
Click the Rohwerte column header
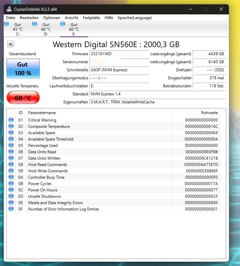(x=209, y=113)
